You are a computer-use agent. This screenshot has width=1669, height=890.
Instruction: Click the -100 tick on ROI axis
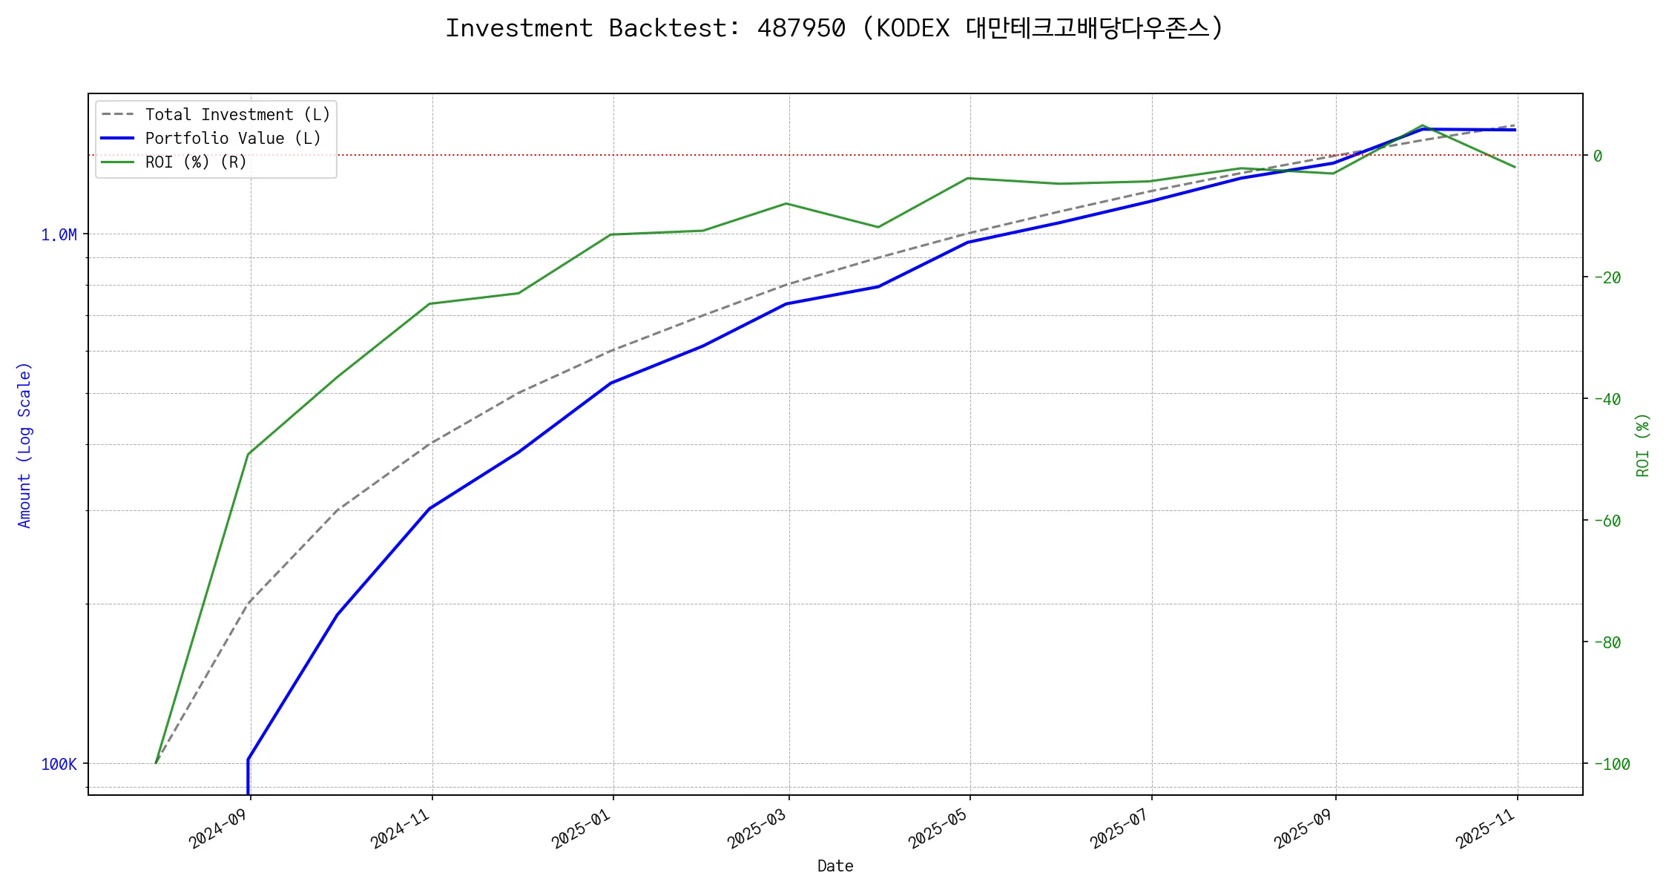pos(1611,765)
